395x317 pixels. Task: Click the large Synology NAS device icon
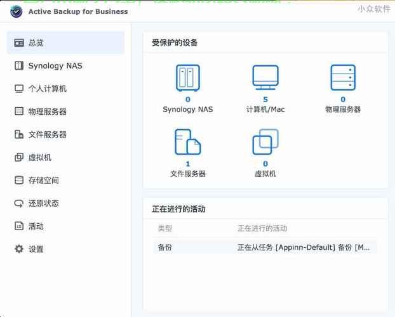(188, 78)
